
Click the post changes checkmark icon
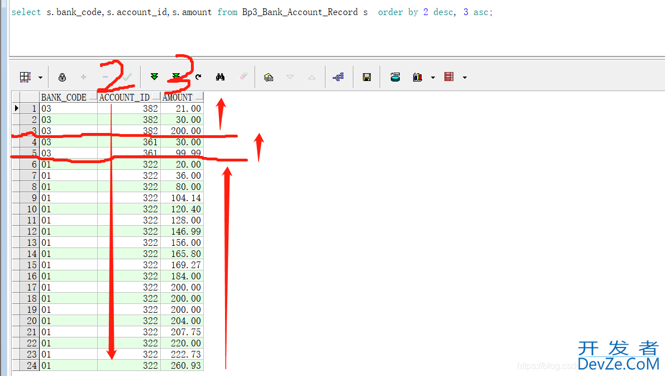click(127, 77)
